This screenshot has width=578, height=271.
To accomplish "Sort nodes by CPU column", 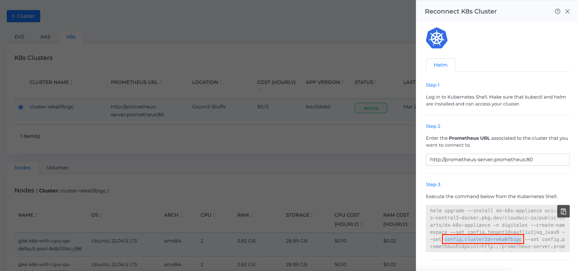I will [x=214, y=215].
